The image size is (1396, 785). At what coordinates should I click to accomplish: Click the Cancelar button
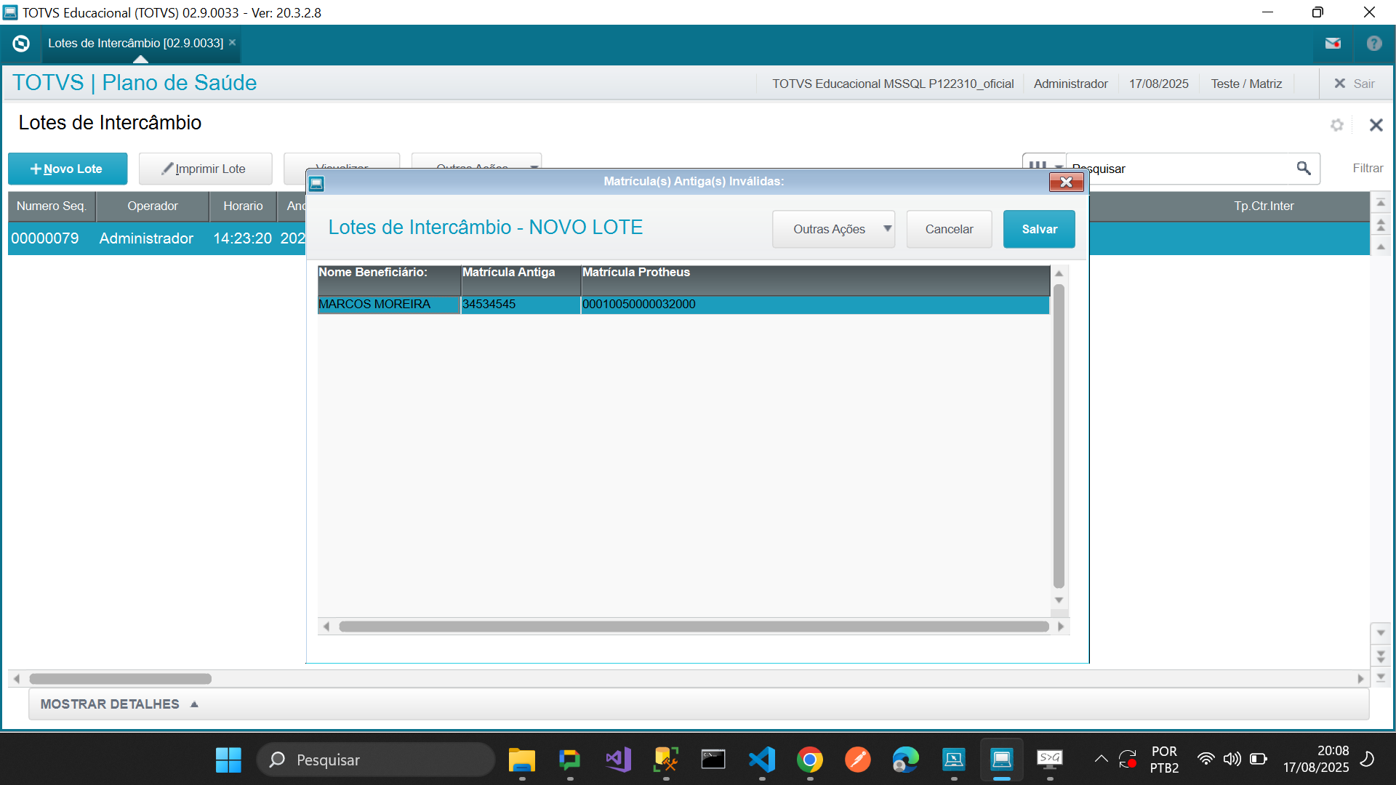948,229
